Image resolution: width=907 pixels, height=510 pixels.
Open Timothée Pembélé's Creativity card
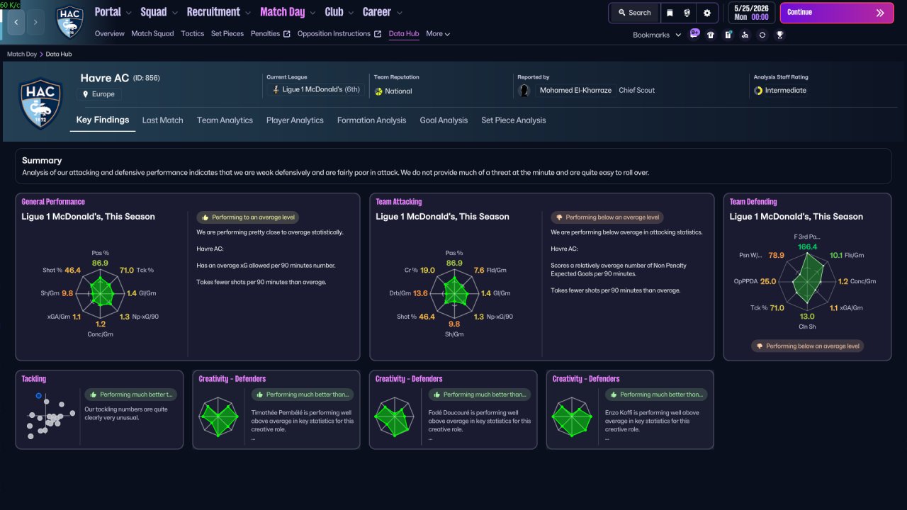(x=276, y=409)
